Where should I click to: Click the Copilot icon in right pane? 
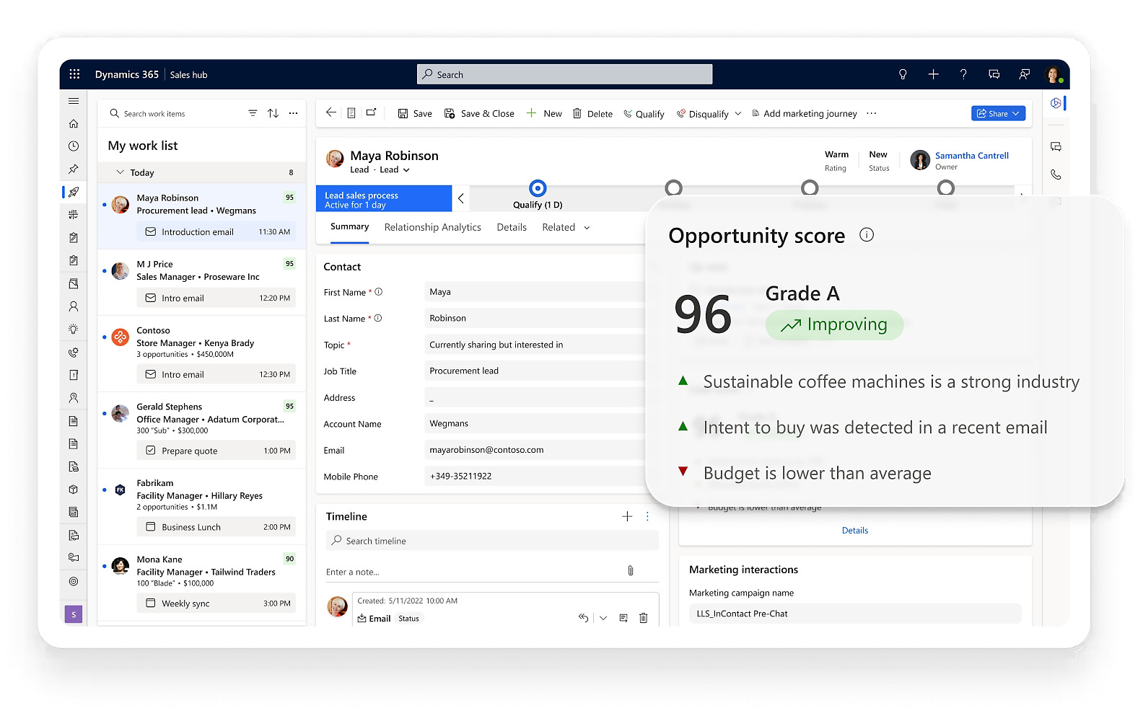point(1056,103)
